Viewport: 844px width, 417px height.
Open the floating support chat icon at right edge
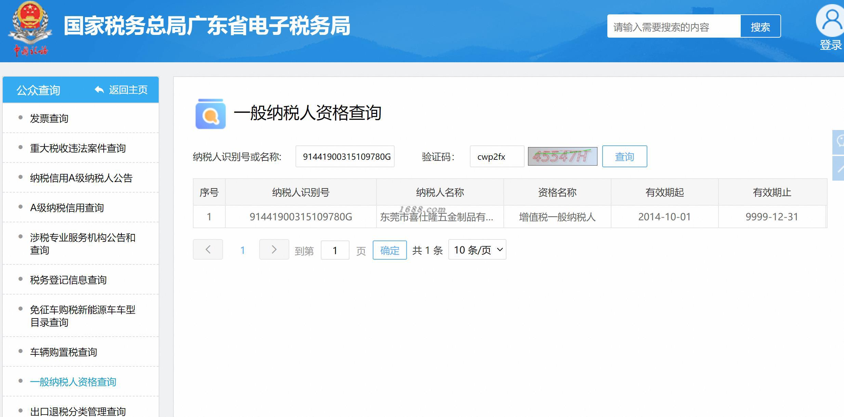(839, 142)
